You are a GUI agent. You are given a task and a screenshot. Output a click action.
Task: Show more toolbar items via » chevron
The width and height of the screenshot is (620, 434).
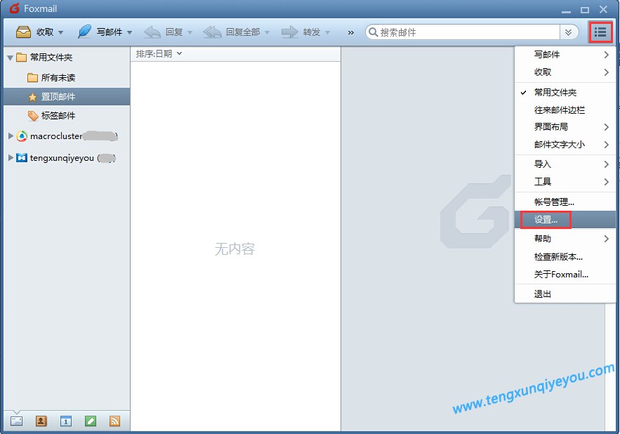coord(351,32)
